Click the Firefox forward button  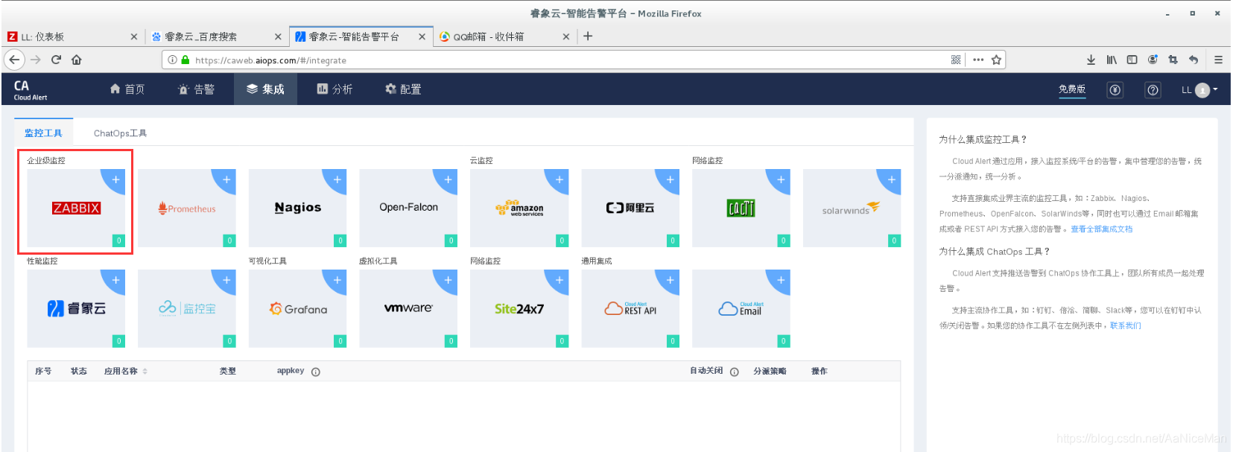point(35,60)
